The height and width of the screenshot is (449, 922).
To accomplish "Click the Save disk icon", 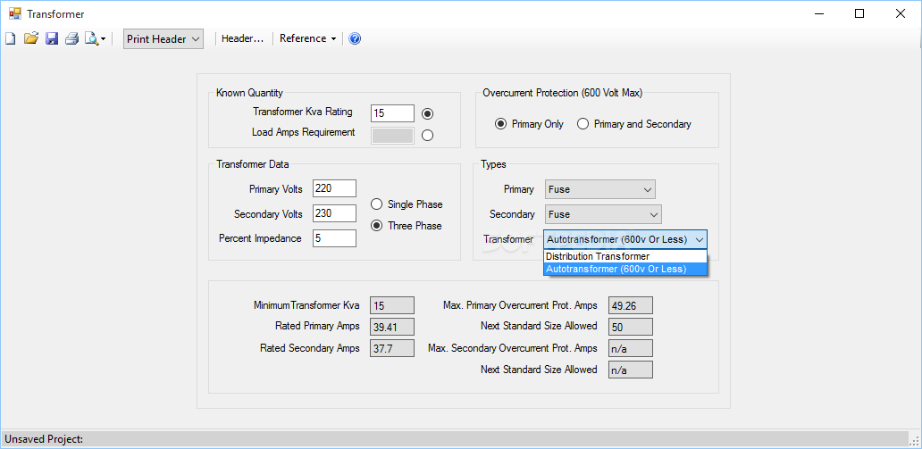I will tap(52, 38).
